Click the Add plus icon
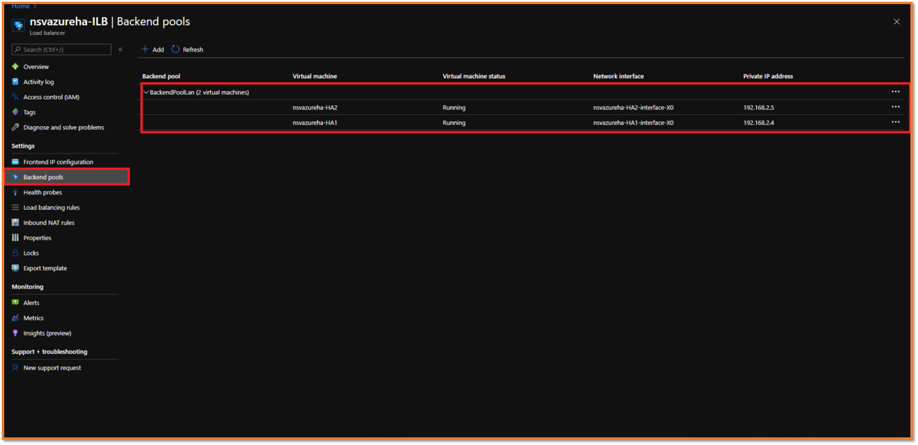Image resolution: width=918 pixels, height=445 pixels. point(145,49)
